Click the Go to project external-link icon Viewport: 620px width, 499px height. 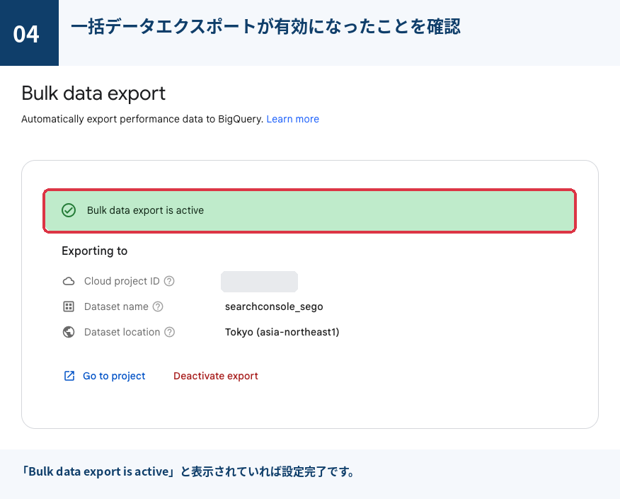click(69, 376)
